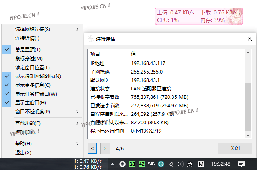Image resolution: width=257 pixels, height=170 pixels.
Task: Expand the 选择网络连接 submenu arrow
Action: pyautogui.click(x=78, y=29)
